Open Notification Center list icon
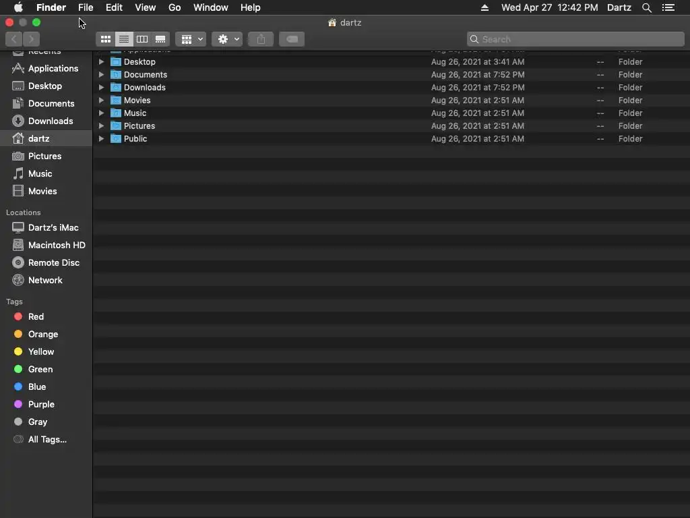This screenshot has height=518, width=690. tap(668, 7)
